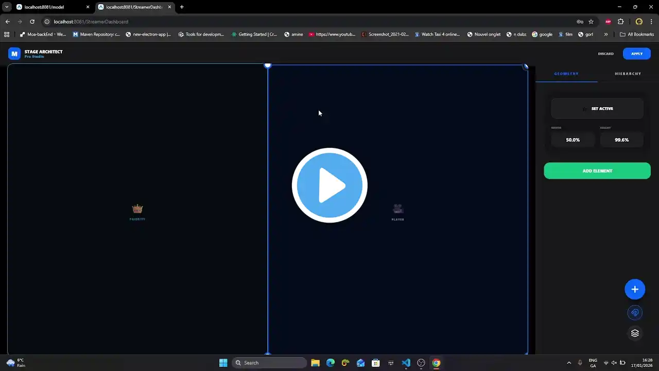
Task: Open the n dubz bookmark
Action: [516, 35]
